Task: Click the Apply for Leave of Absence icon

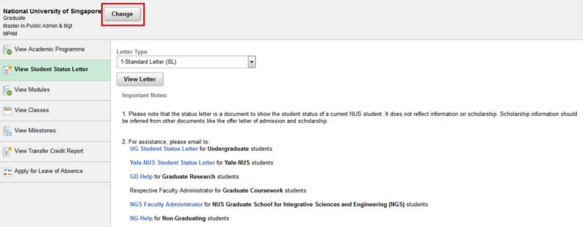Action: (x=7, y=172)
